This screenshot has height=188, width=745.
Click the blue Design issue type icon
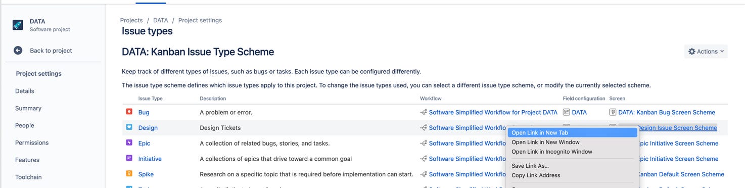coord(129,127)
